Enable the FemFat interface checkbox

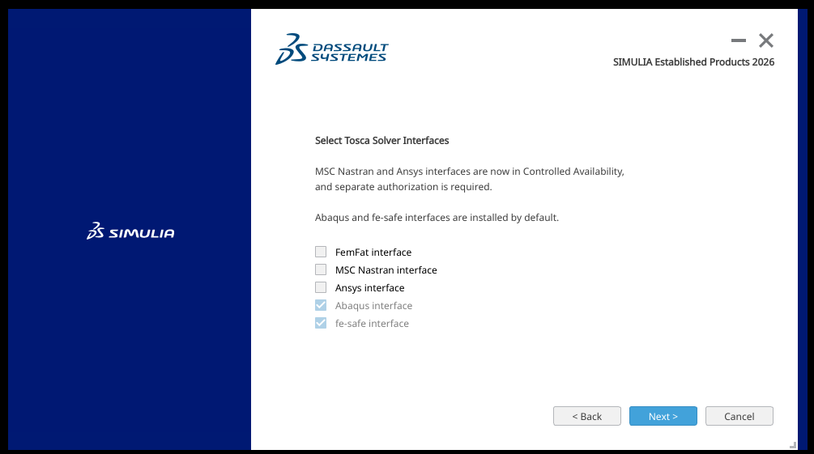point(321,252)
